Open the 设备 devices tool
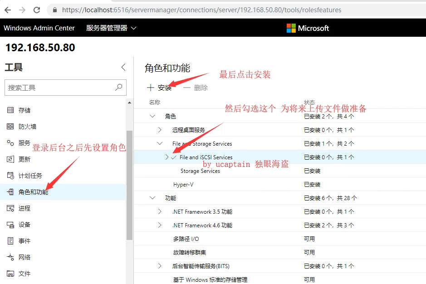426x284 pixels. 63,225
